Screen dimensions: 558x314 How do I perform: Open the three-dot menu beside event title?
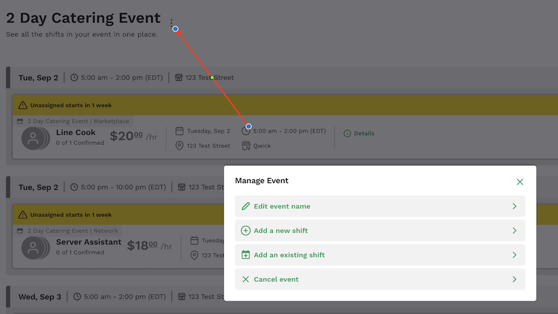click(x=171, y=23)
